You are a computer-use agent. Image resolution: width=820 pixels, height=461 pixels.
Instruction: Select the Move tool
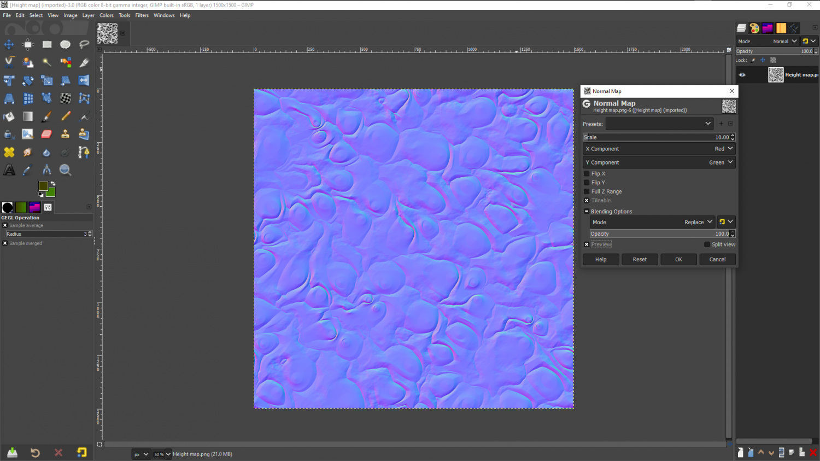(x=9, y=44)
